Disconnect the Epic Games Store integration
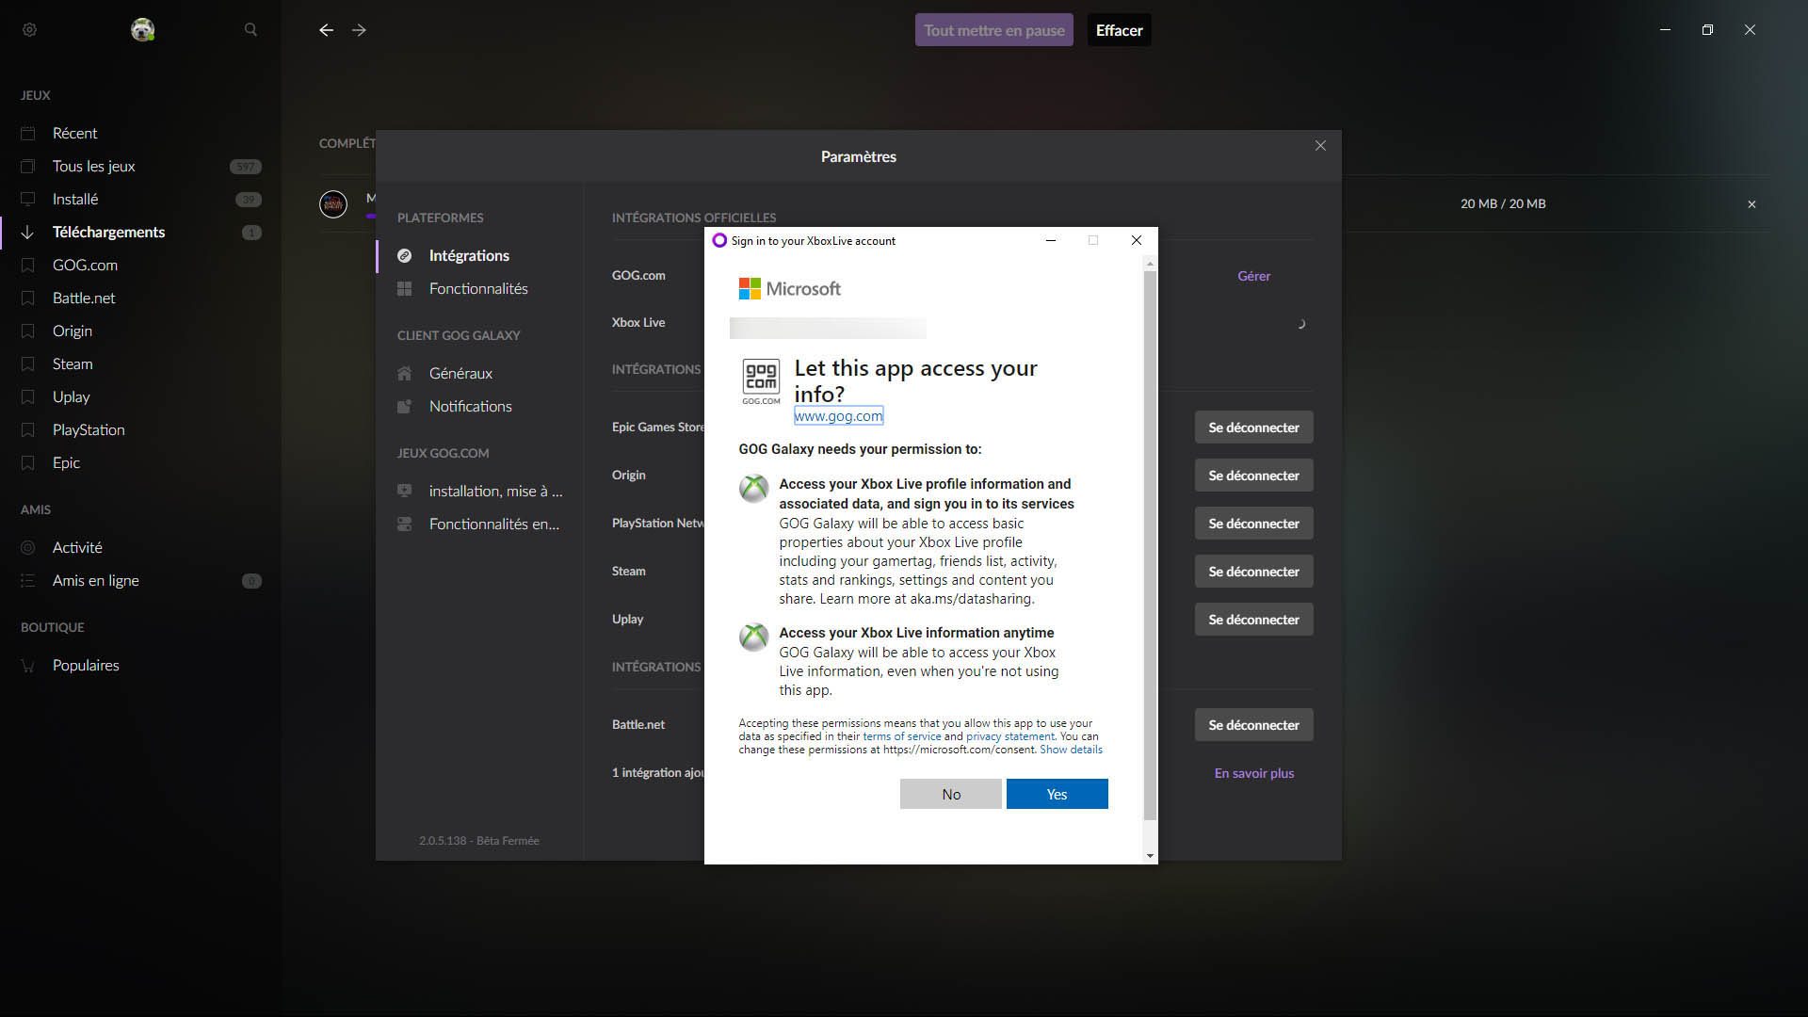Image resolution: width=1808 pixels, height=1017 pixels. pos(1253,428)
